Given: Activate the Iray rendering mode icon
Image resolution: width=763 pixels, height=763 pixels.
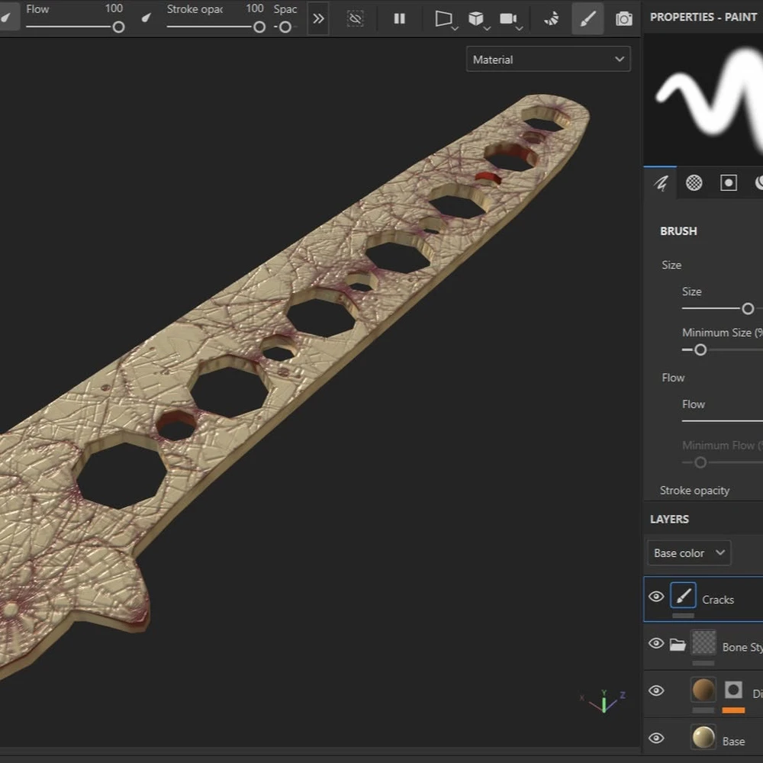Looking at the screenshot, I should coord(552,19).
